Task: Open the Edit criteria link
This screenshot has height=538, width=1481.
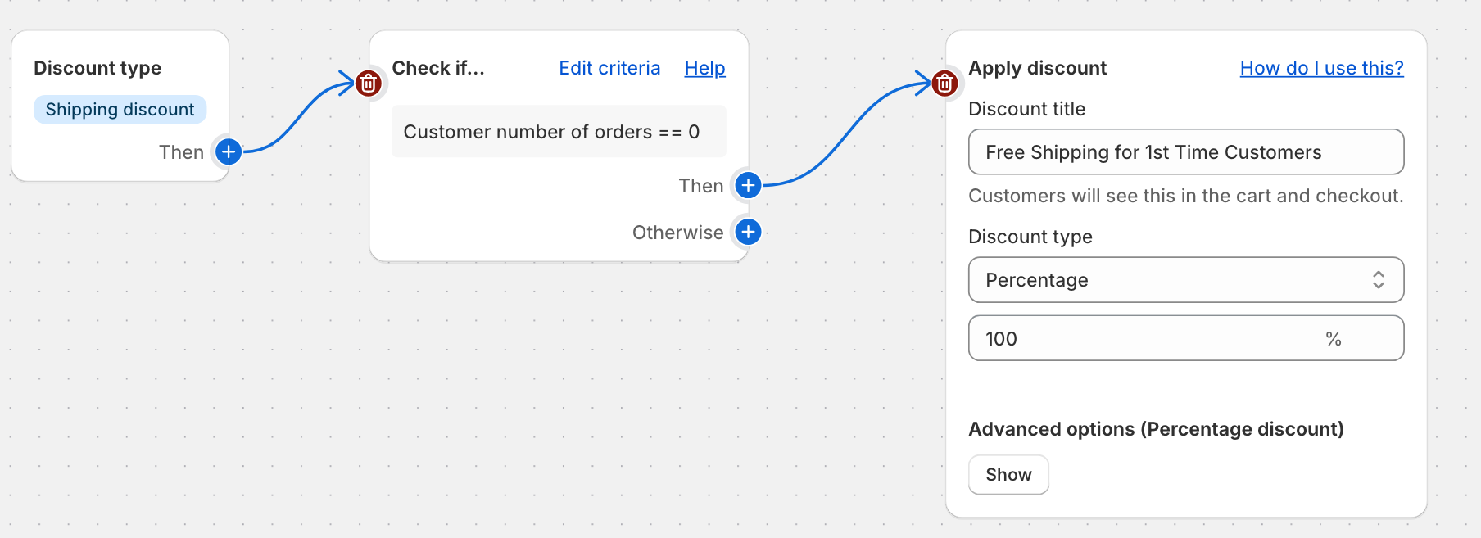Action: click(x=609, y=68)
